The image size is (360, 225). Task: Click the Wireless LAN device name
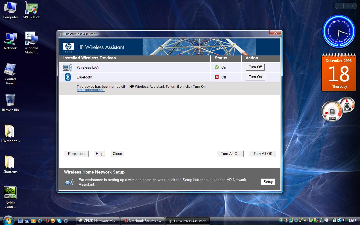pyautogui.click(x=88, y=67)
